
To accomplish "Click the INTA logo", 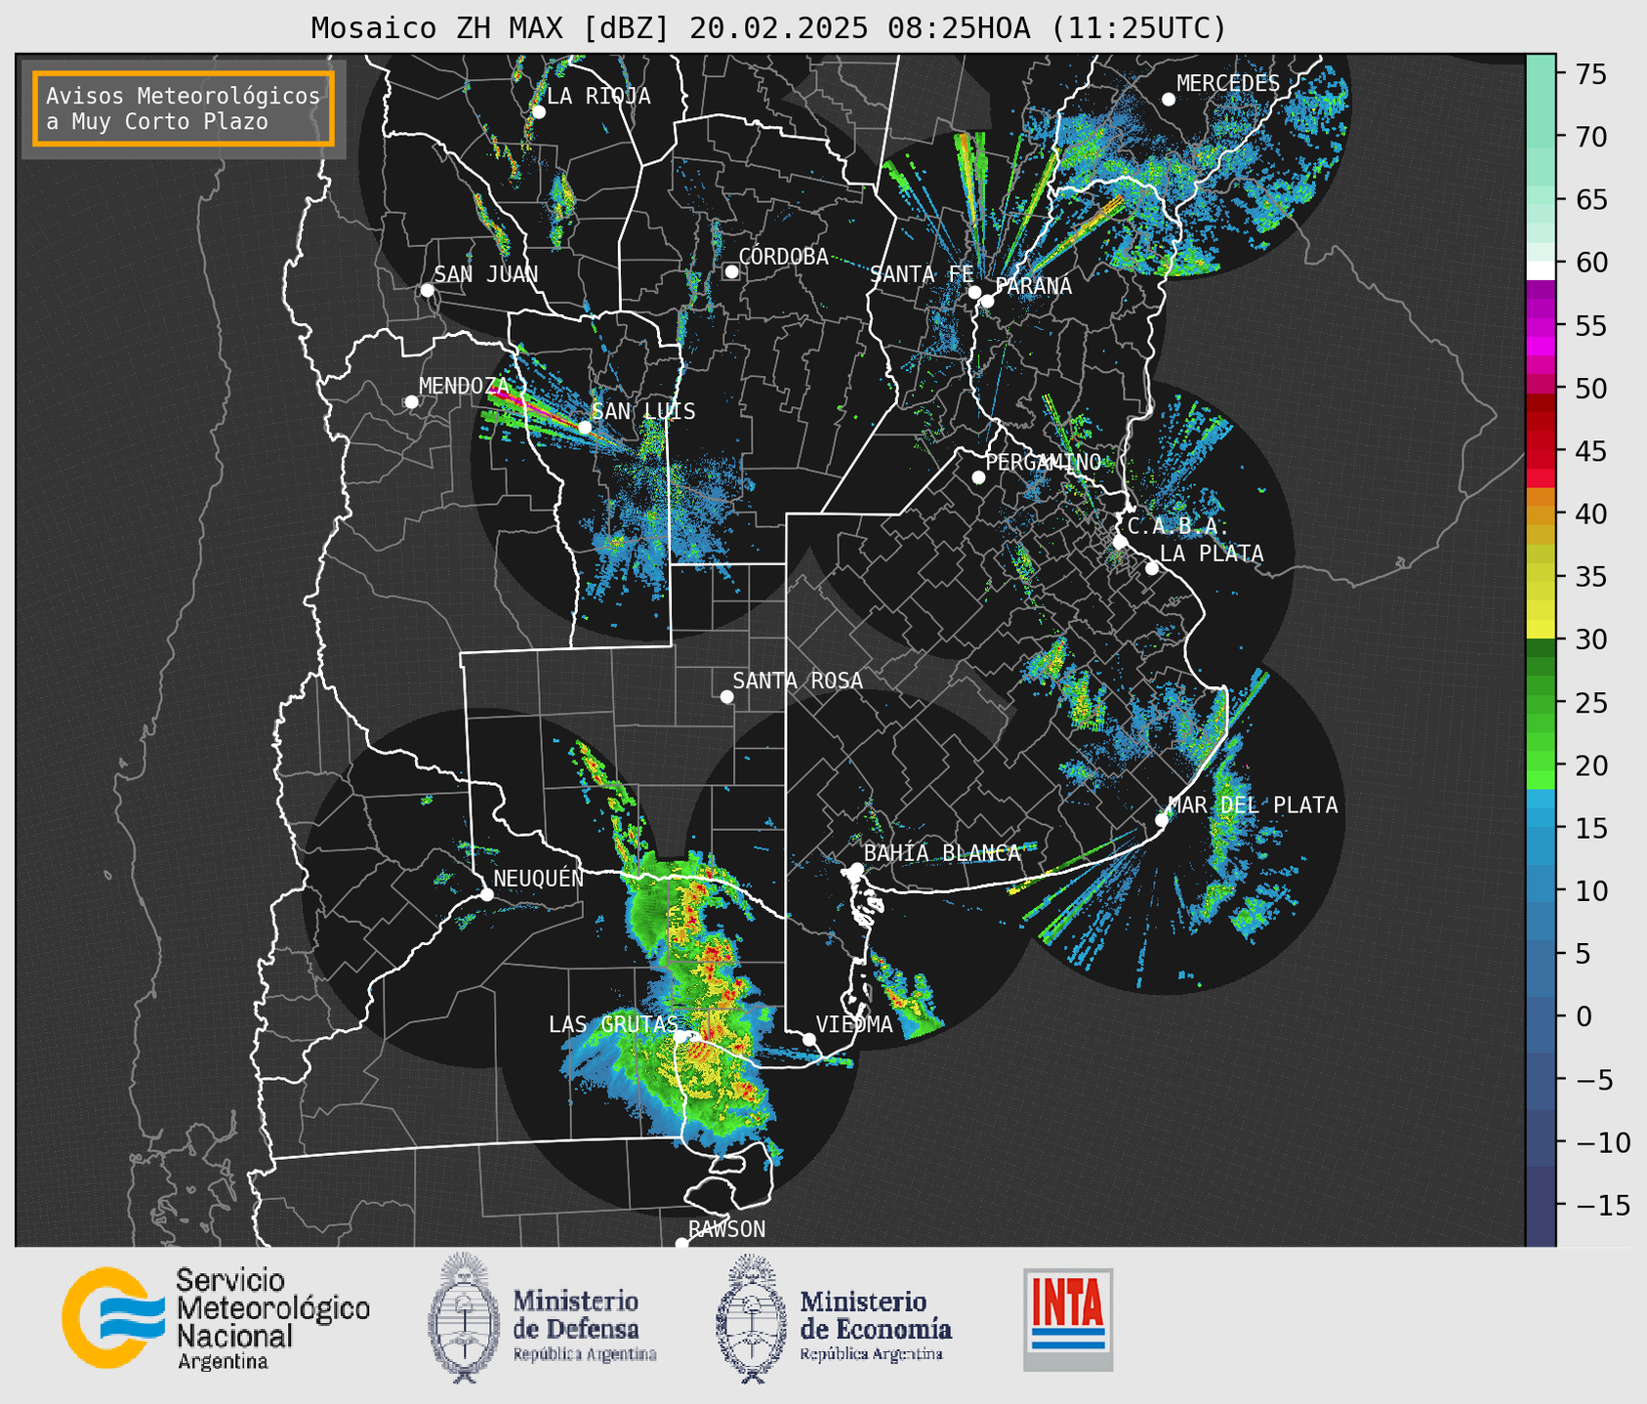I will [x=1068, y=1319].
